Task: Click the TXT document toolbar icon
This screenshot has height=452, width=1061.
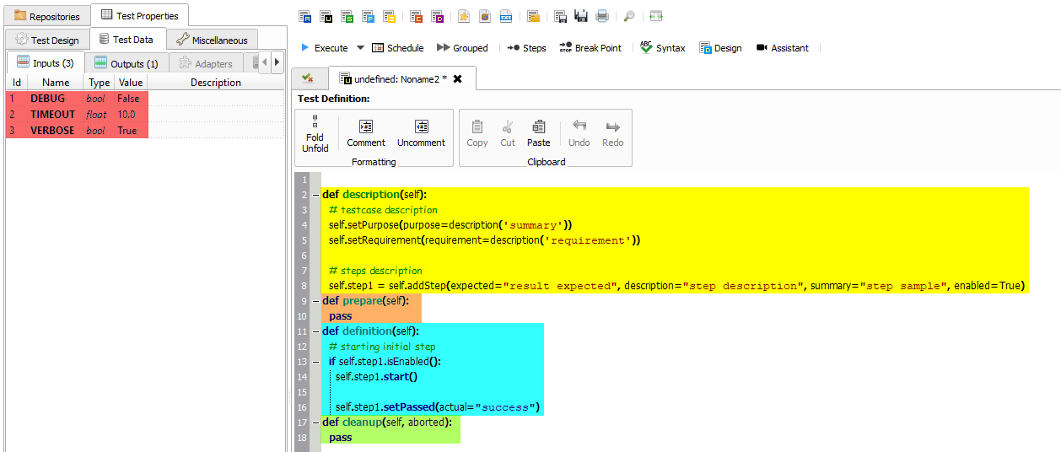Action: [x=506, y=16]
